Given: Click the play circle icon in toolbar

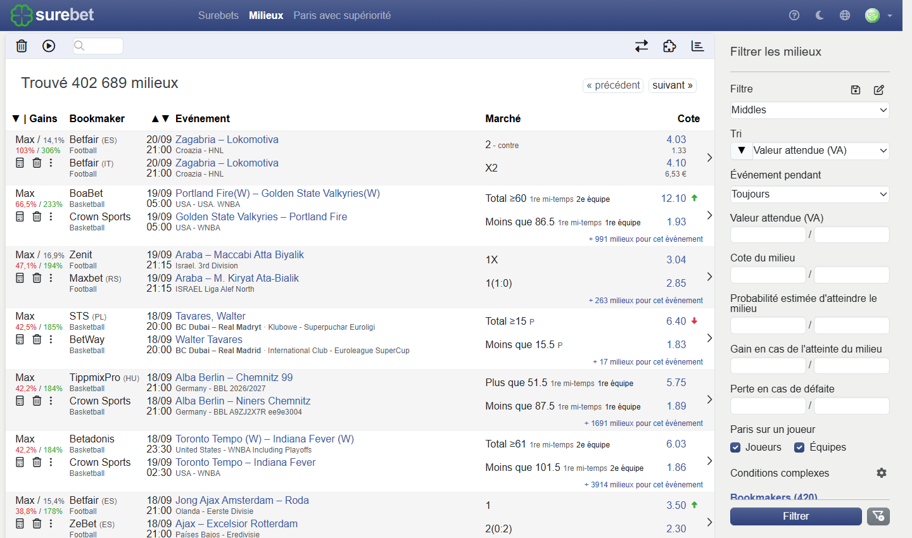Looking at the screenshot, I should [49, 46].
